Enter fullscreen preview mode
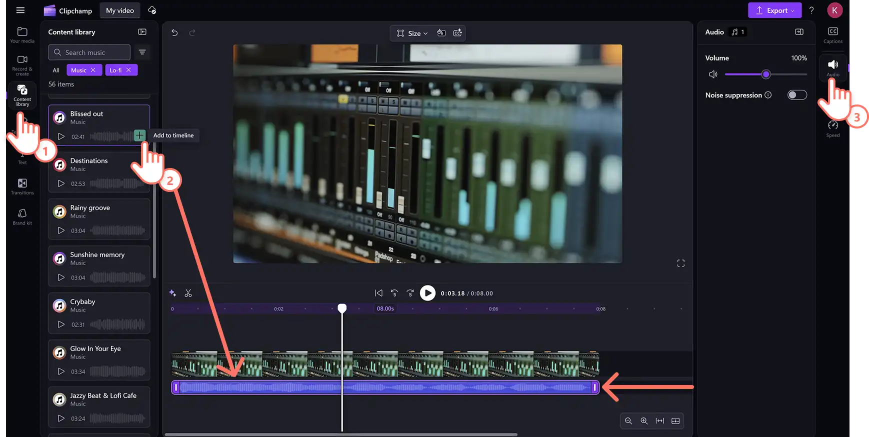 tap(681, 263)
